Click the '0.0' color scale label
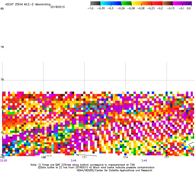 coord(189,8)
